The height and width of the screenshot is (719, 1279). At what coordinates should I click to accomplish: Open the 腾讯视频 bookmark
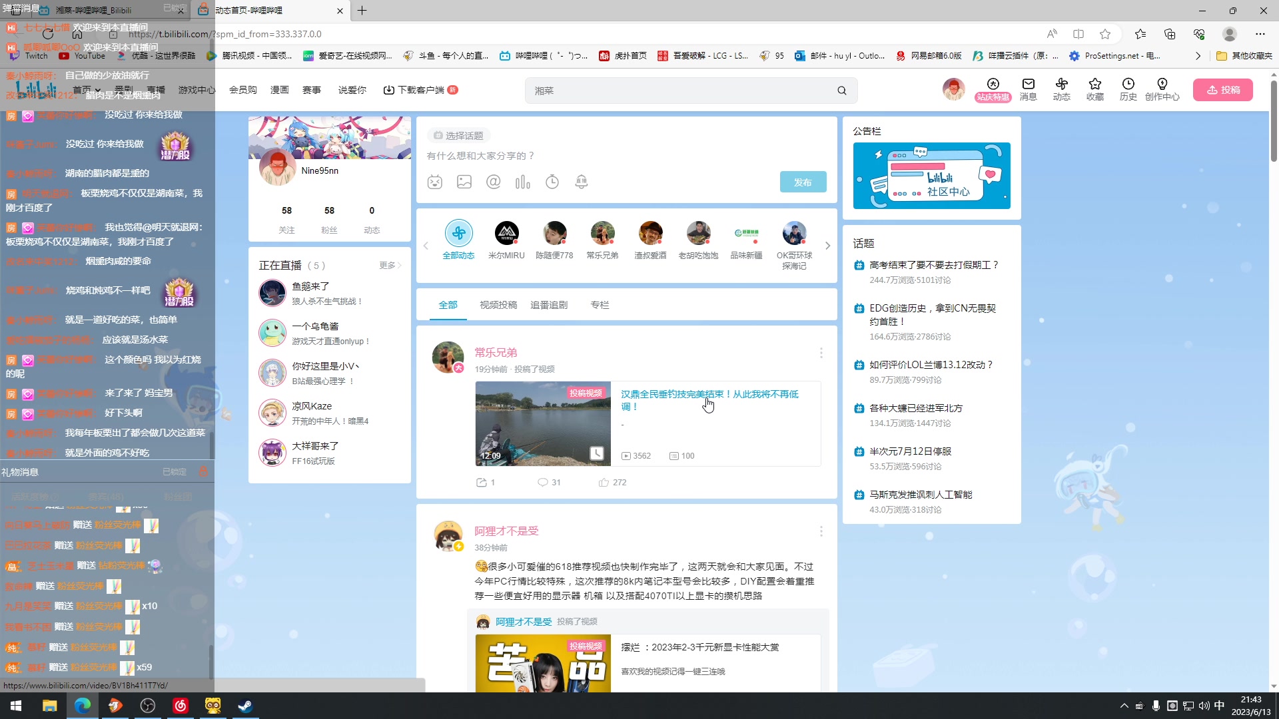pos(250,56)
